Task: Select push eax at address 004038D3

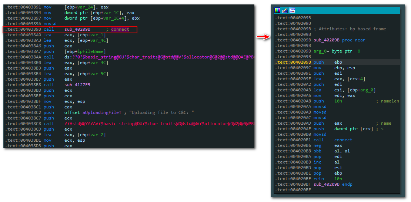Action: (39, 146)
